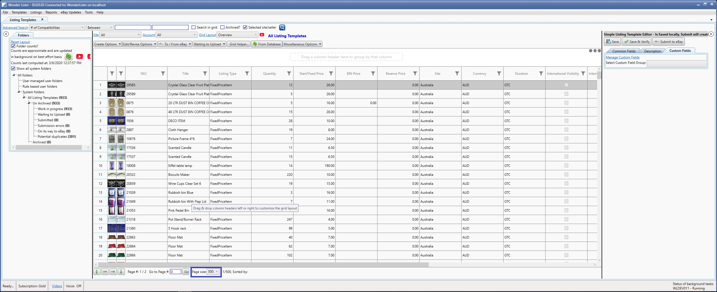Open the # of Compatibilities search field dropdown
Viewport: 717px width, 292px height.
point(57,27)
